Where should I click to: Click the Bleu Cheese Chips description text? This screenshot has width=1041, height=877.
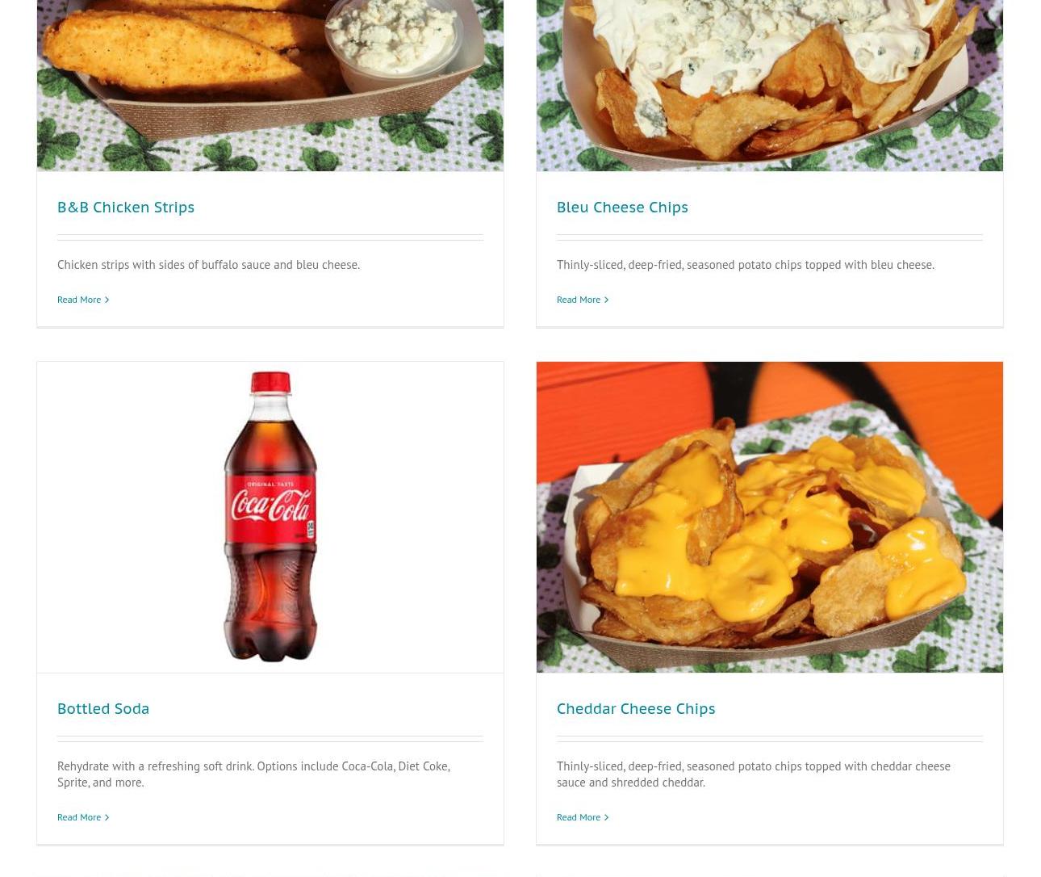point(746,265)
